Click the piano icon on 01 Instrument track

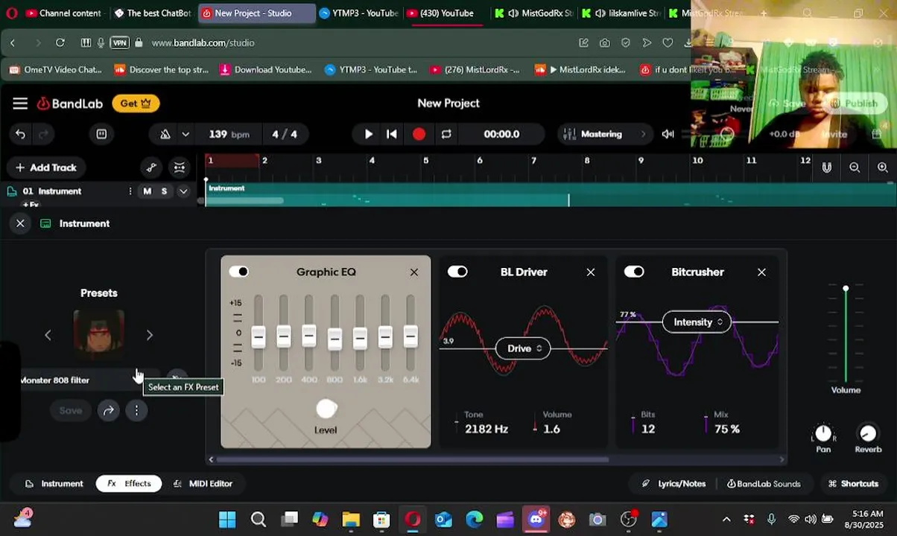pos(12,191)
